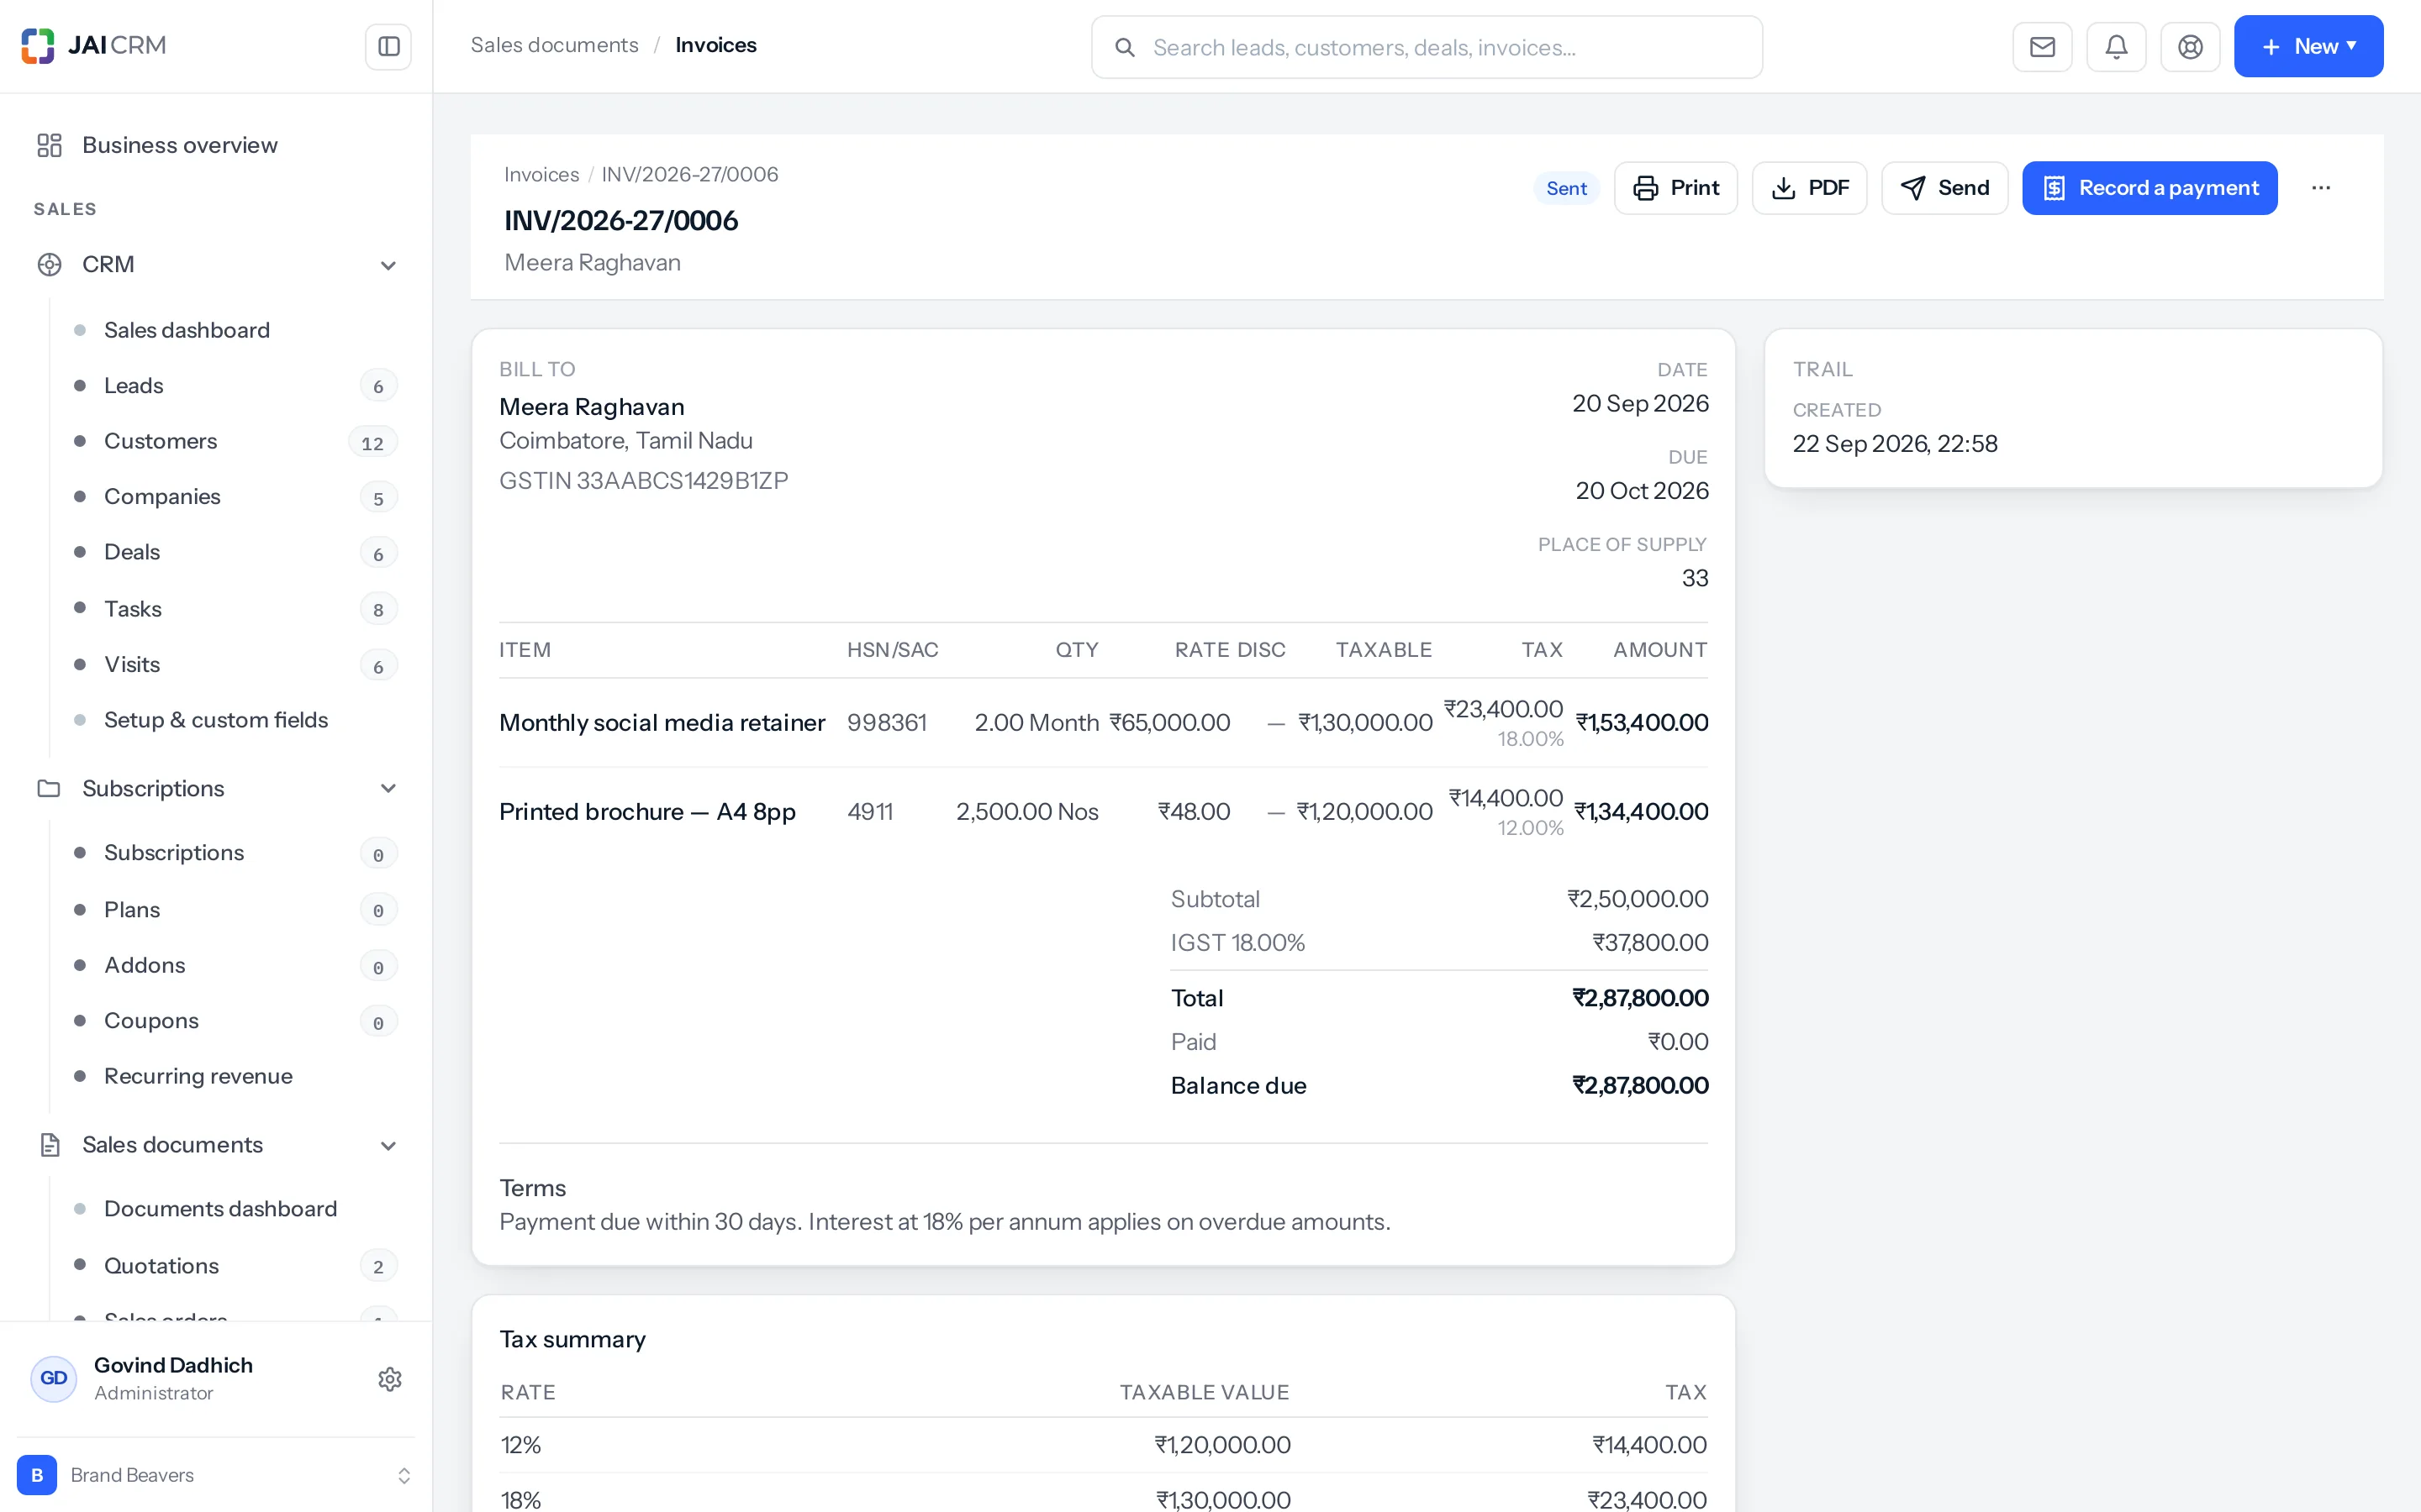Click the Sales documents file icon
This screenshot has width=2421, height=1512.
point(49,1145)
